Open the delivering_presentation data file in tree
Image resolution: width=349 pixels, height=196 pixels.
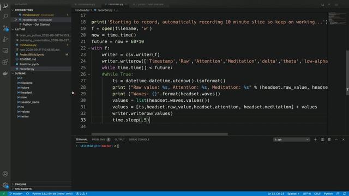point(41,40)
